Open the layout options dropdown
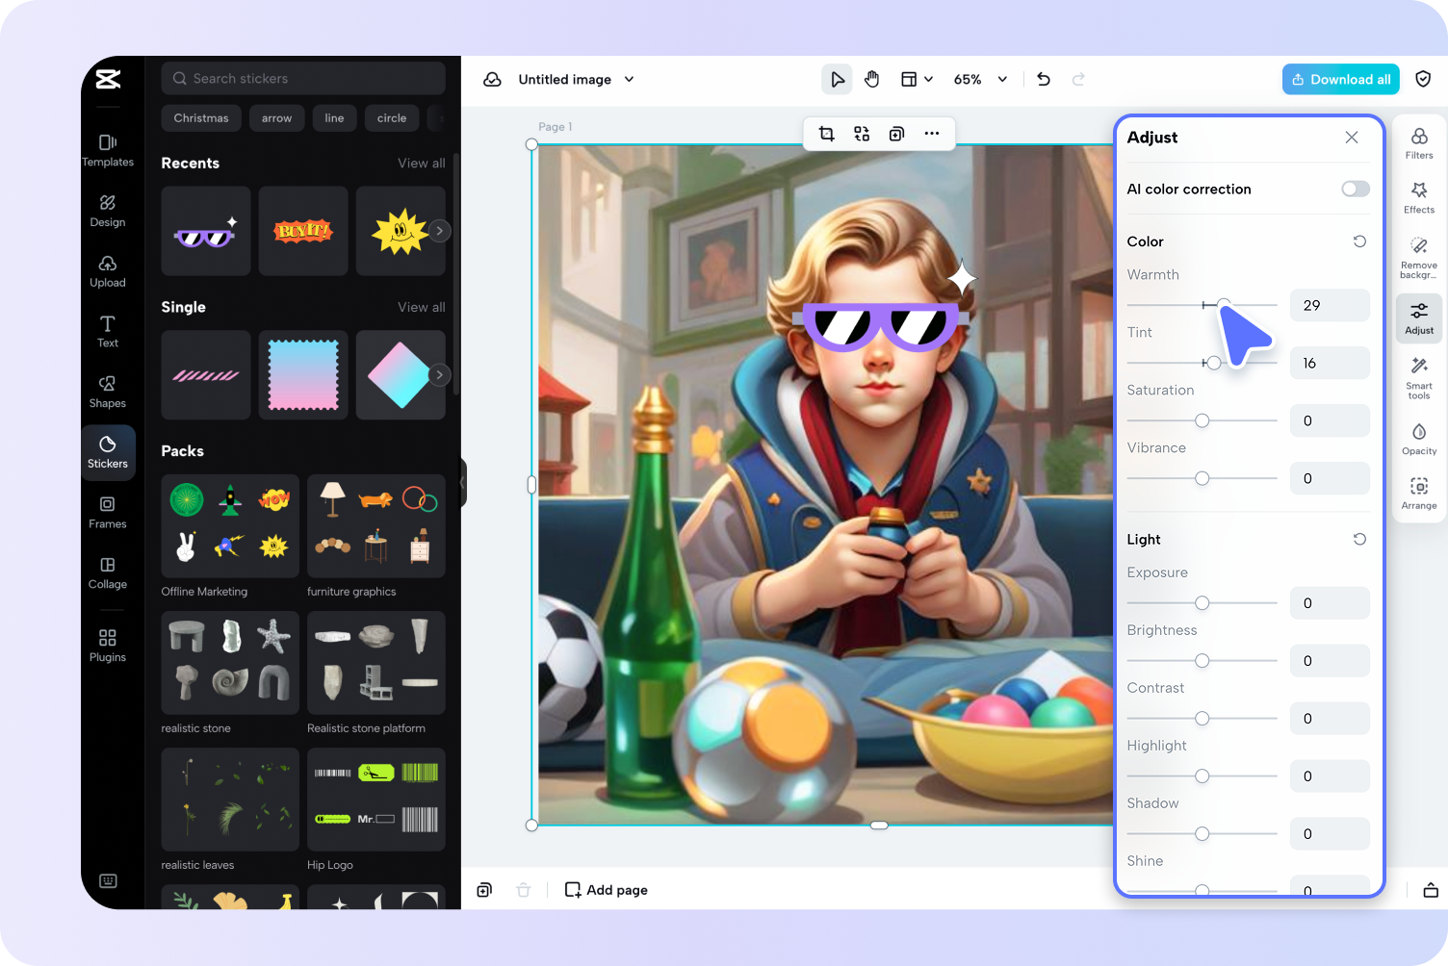This screenshot has width=1448, height=966. click(917, 80)
